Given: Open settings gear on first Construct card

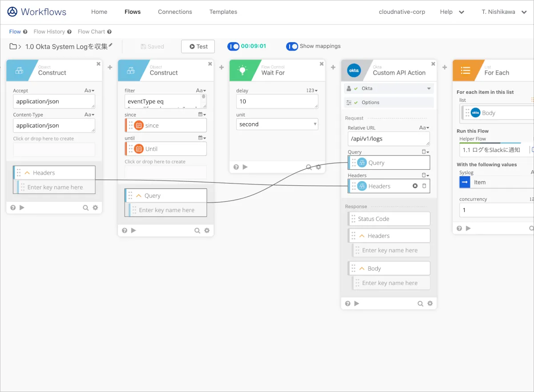Looking at the screenshot, I should coord(95,208).
